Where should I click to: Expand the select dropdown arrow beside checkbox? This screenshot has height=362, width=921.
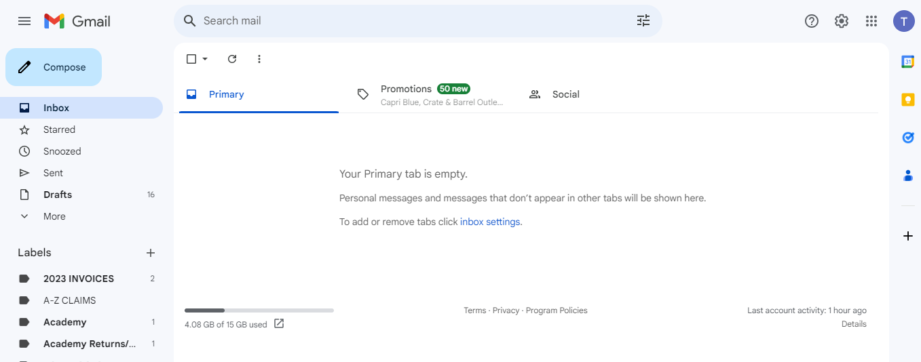click(x=205, y=59)
